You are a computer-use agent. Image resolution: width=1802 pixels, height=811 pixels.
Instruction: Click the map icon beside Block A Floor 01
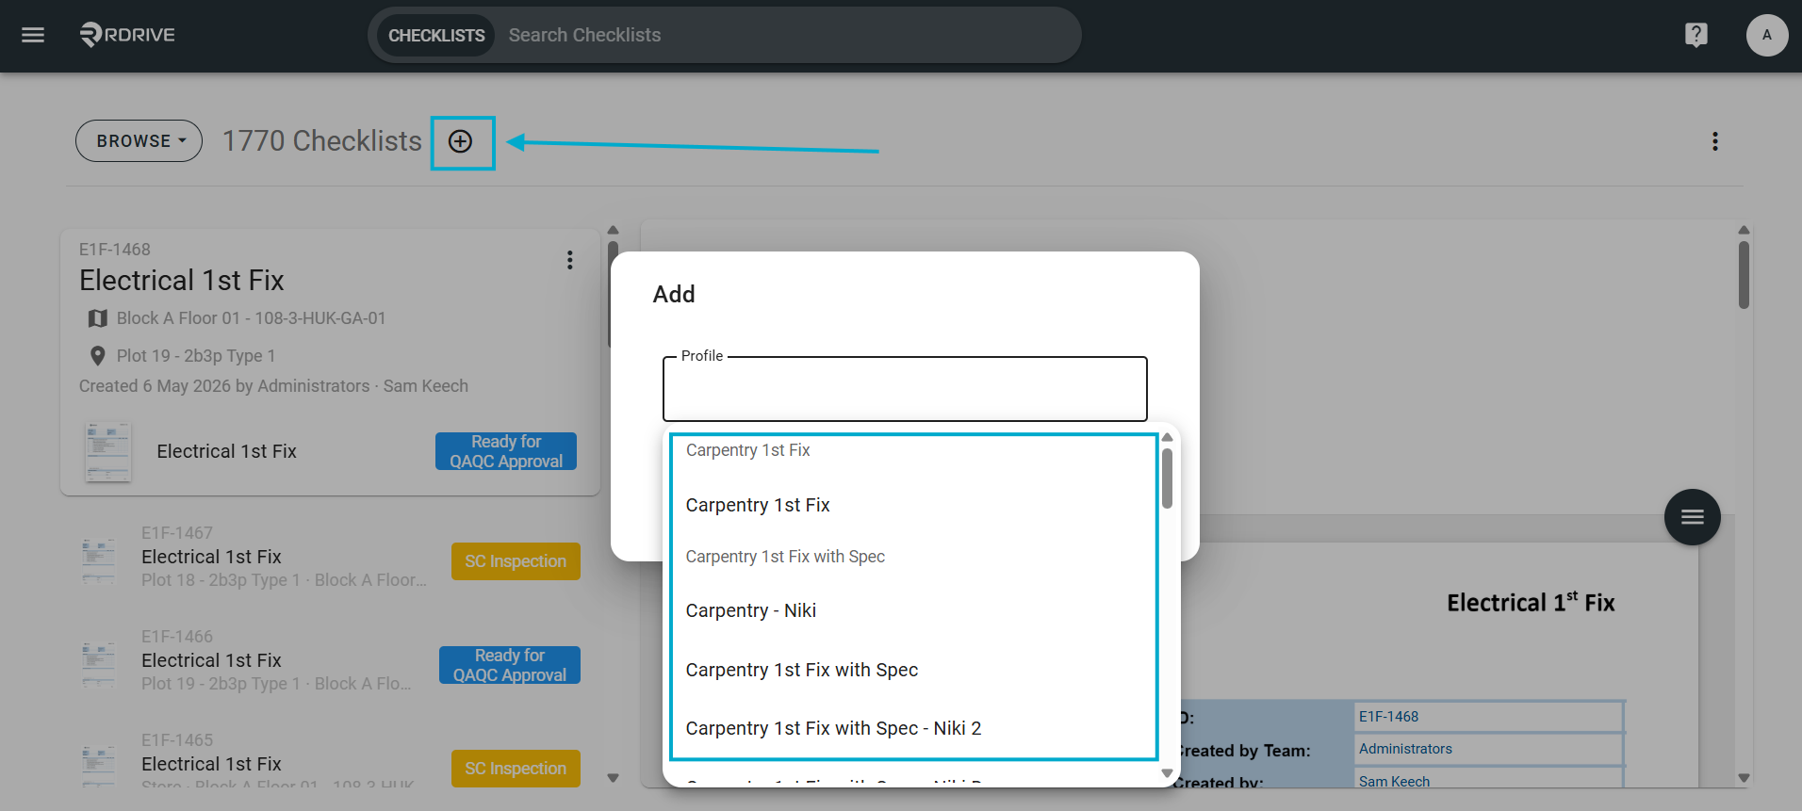pos(97,318)
